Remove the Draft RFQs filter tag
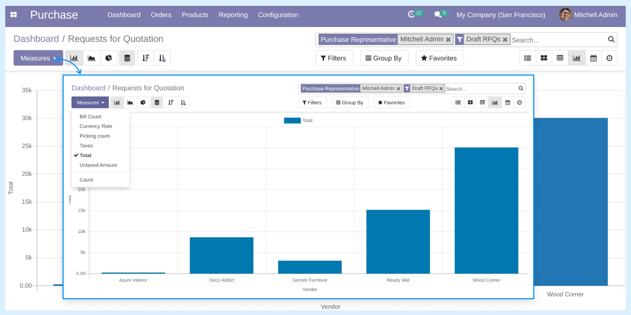Image resolution: width=631 pixels, height=315 pixels. coord(504,39)
